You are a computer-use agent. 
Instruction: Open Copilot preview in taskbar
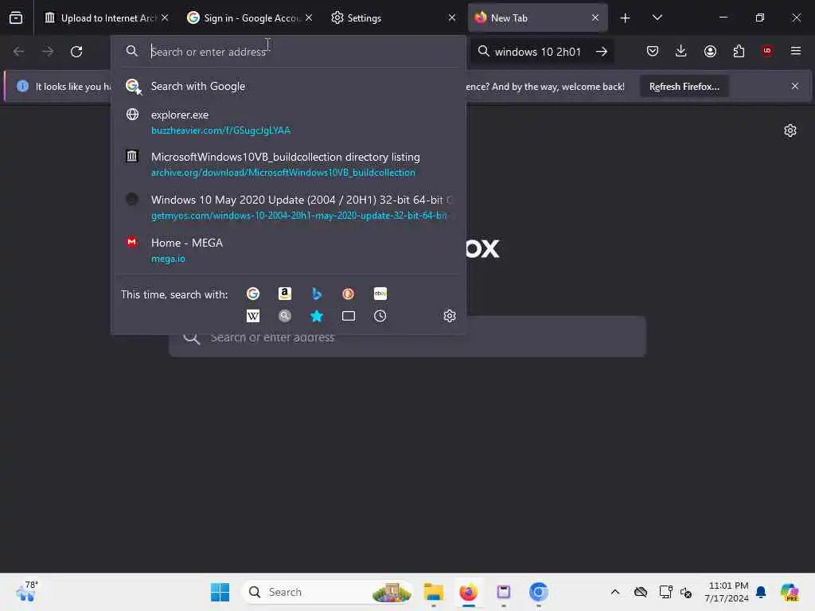tap(789, 592)
